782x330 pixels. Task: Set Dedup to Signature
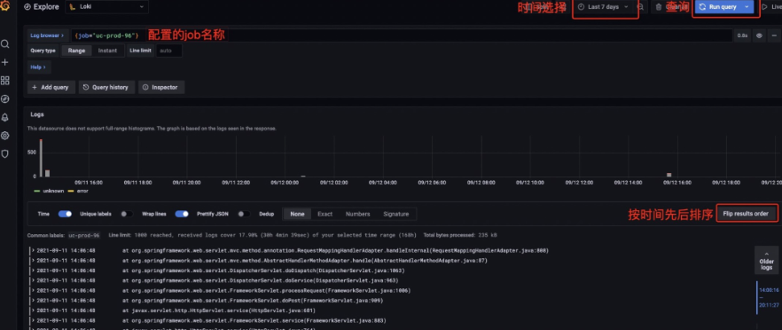click(x=396, y=214)
